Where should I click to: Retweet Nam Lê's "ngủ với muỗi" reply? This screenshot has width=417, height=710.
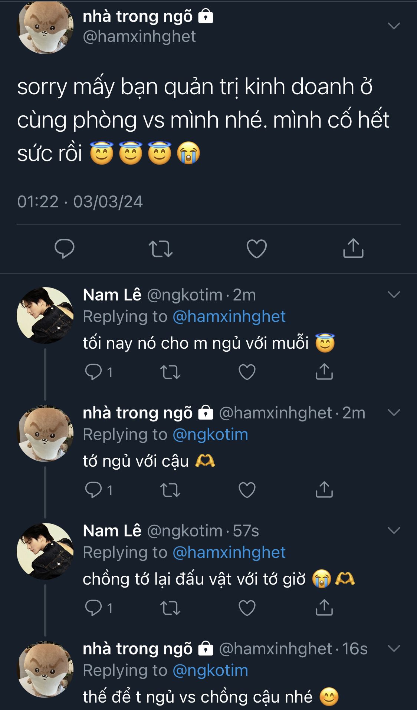click(170, 372)
